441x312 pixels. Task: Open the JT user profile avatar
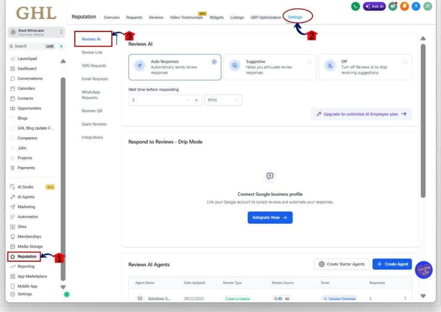coord(428,6)
